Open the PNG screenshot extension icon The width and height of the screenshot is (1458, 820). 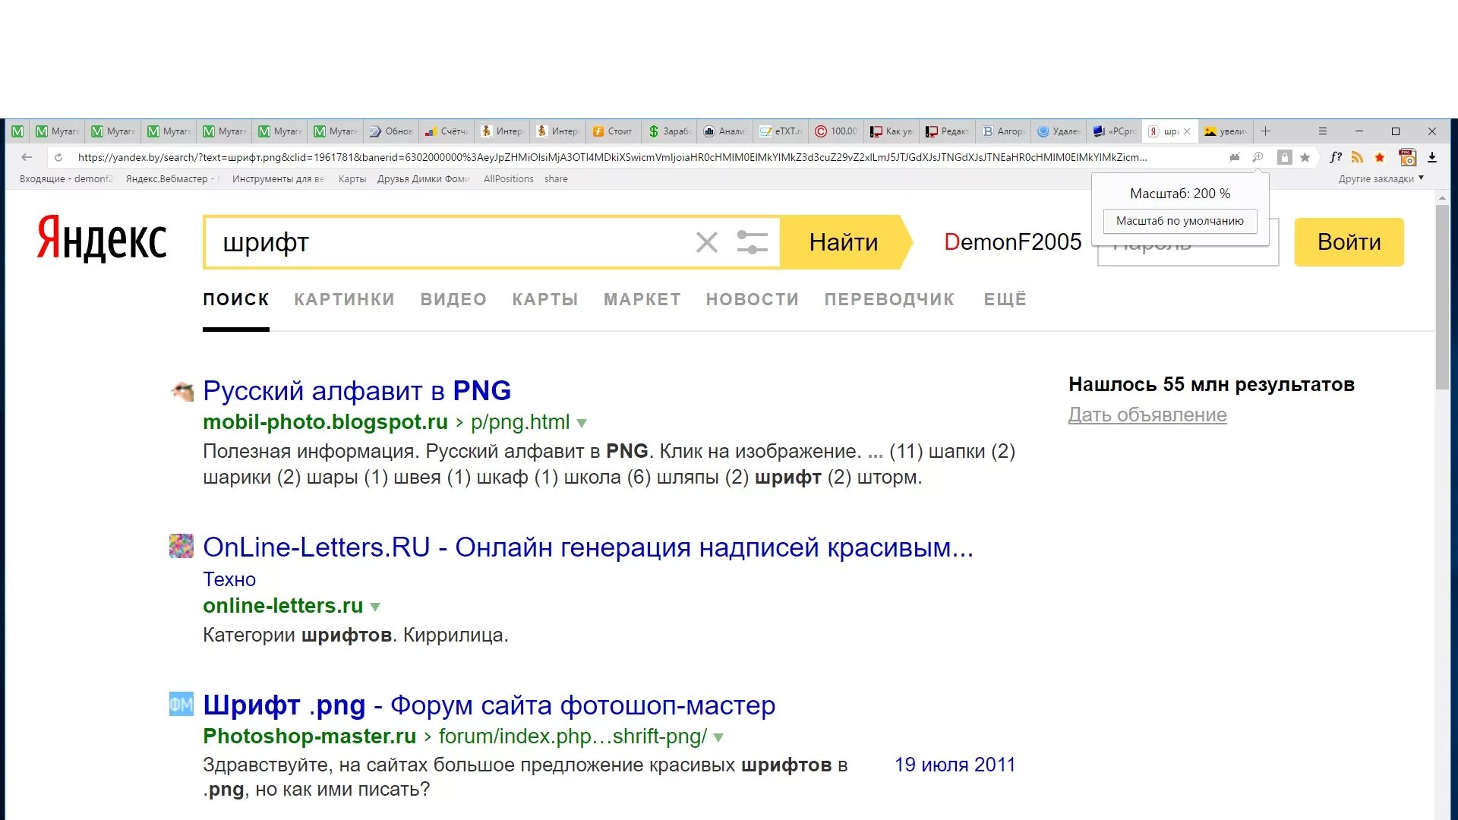(1407, 157)
